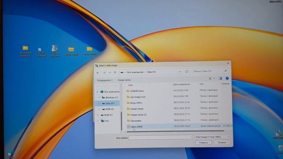This screenshot has width=283, height=159.
Task: Click the Отмена button
Action: [222, 142]
